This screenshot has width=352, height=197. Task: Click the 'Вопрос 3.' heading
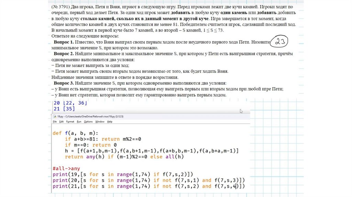64,83
